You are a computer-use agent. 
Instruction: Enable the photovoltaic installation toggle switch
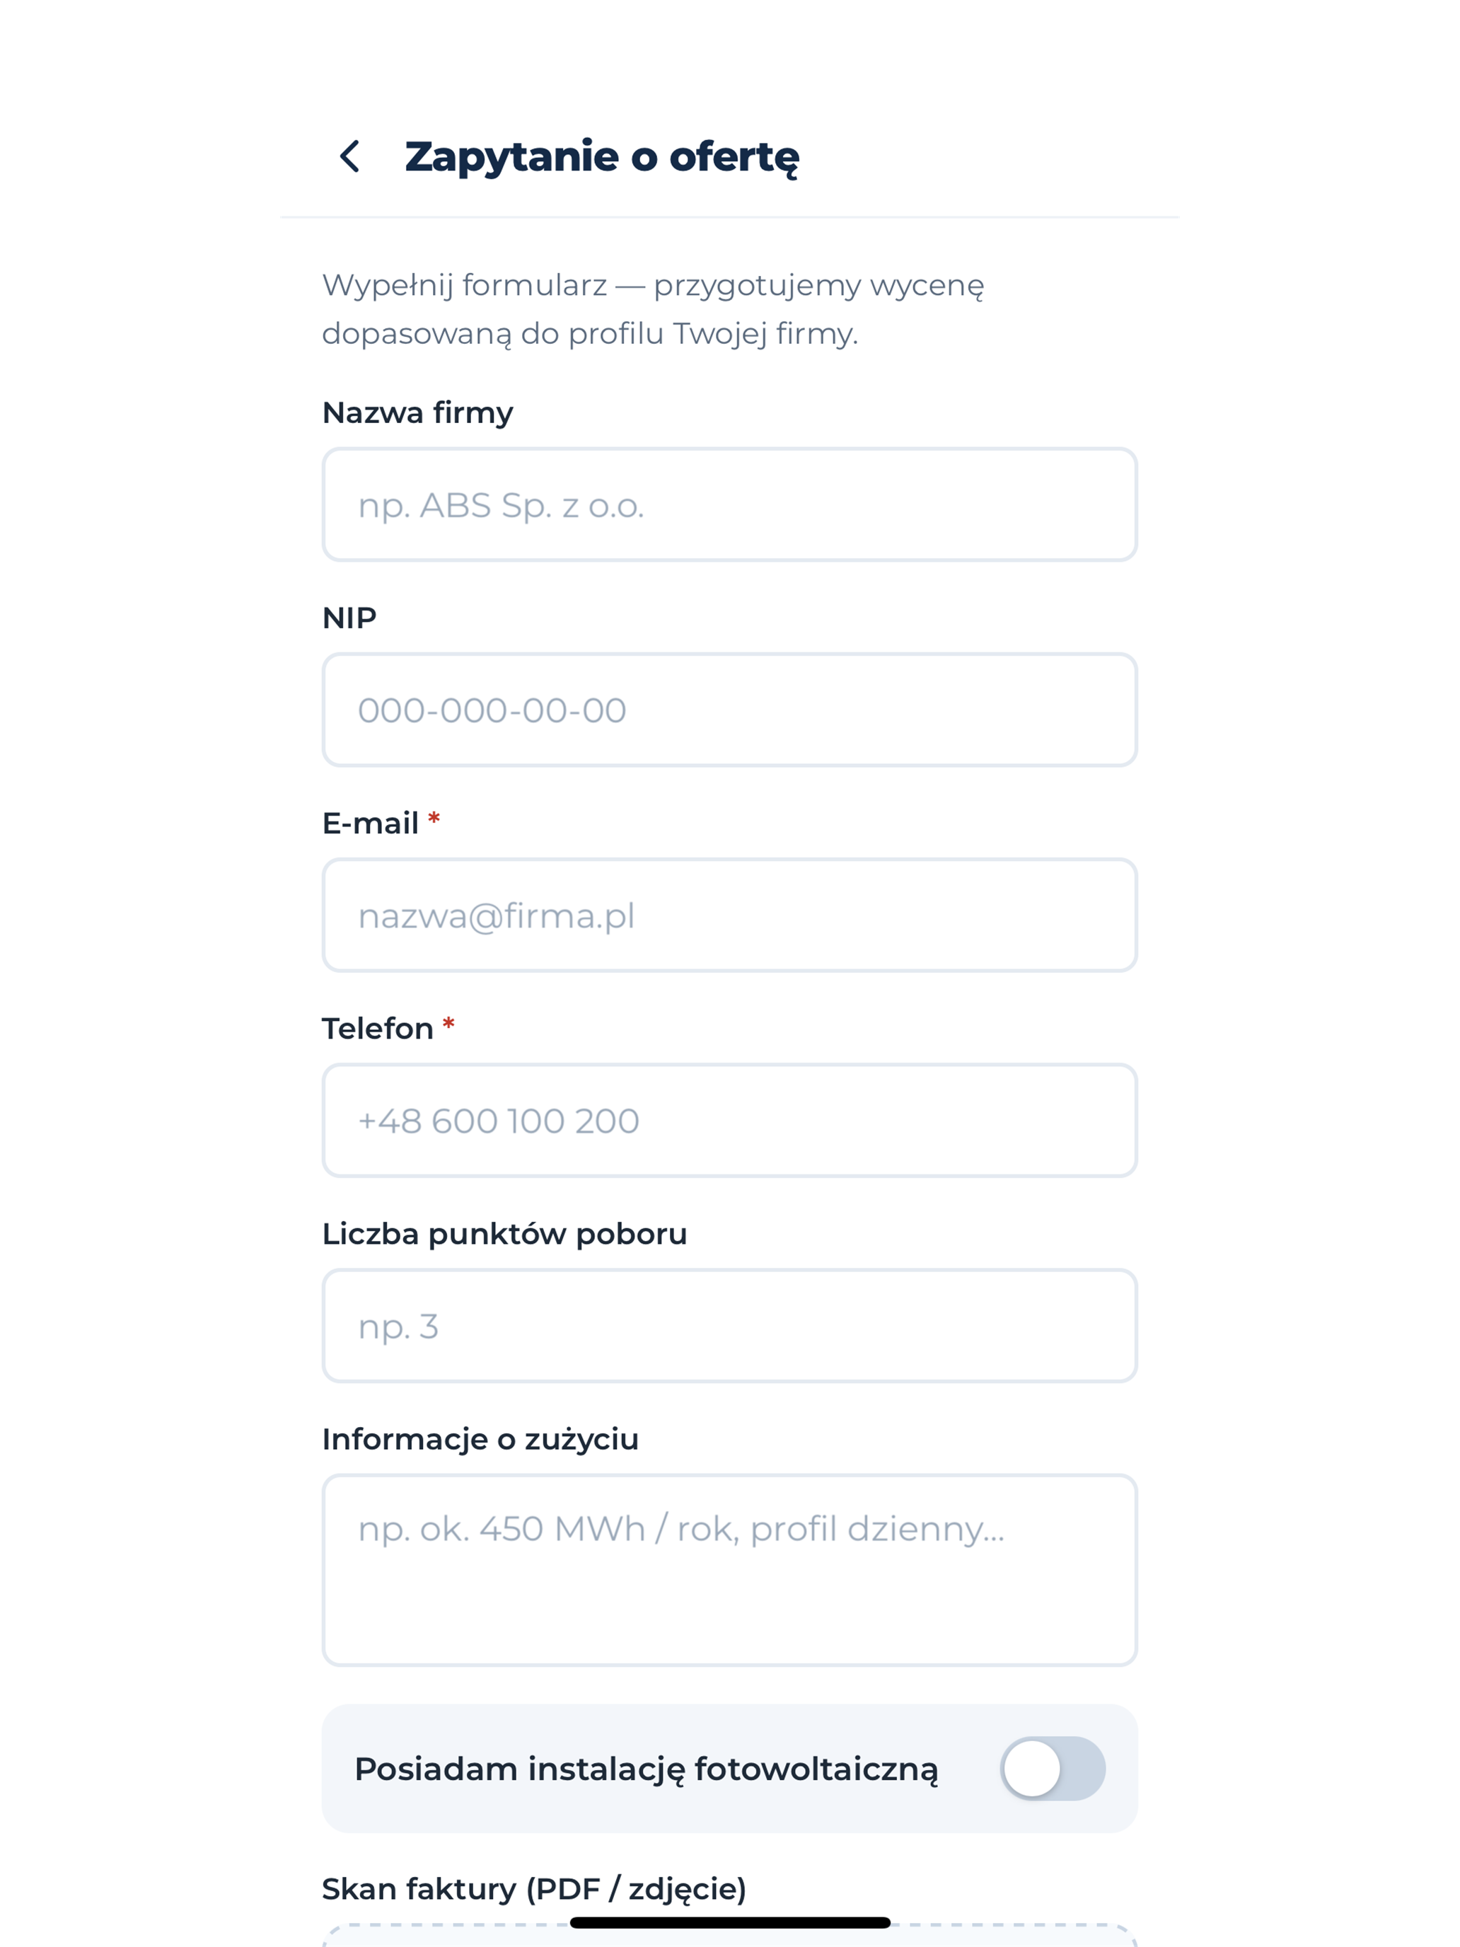(1053, 1768)
